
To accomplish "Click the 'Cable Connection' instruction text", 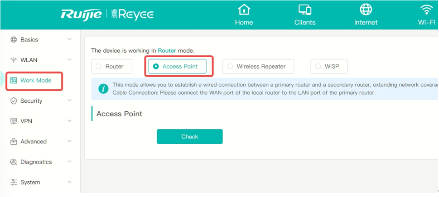I will (244, 92).
